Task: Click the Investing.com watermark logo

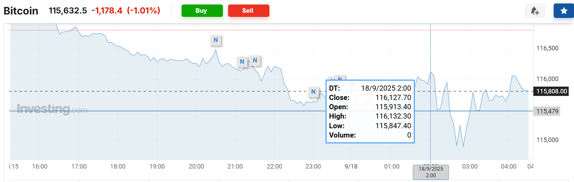Action: point(52,109)
